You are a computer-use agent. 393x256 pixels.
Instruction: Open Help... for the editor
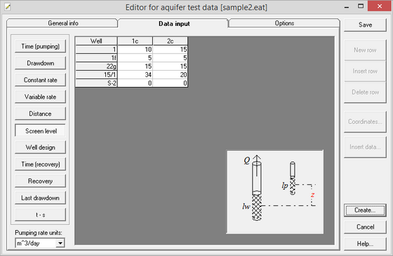pos(365,244)
